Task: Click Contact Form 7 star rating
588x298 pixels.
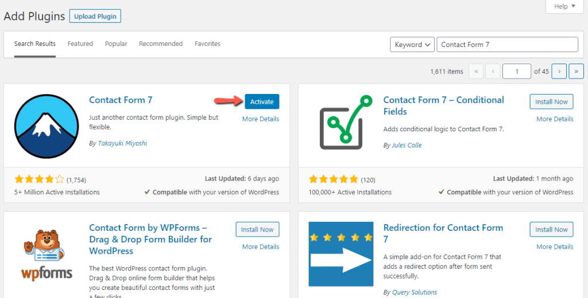Action: point(40,179)
